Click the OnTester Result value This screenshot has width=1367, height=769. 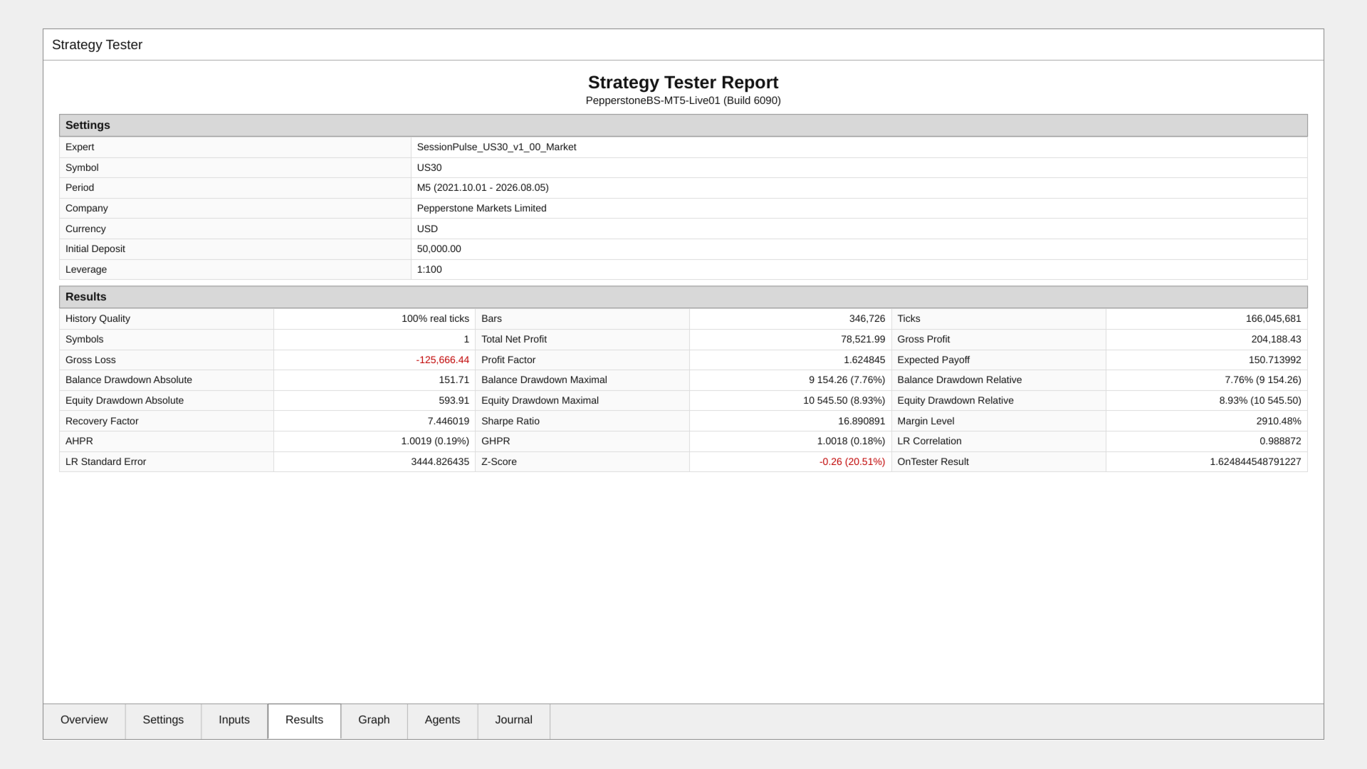[x=1255, y=462]
